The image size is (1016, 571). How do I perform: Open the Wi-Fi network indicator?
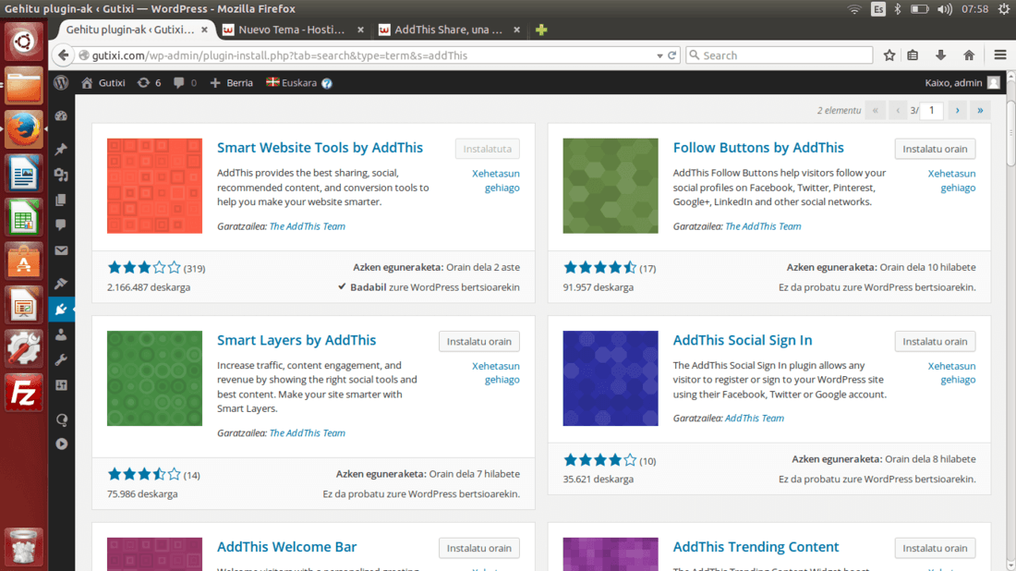pos(854,9)
